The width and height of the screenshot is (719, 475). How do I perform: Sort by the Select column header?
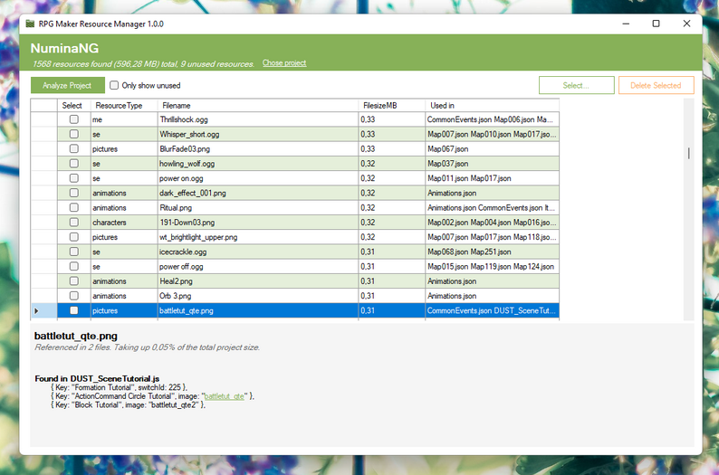tap(74, 105)
